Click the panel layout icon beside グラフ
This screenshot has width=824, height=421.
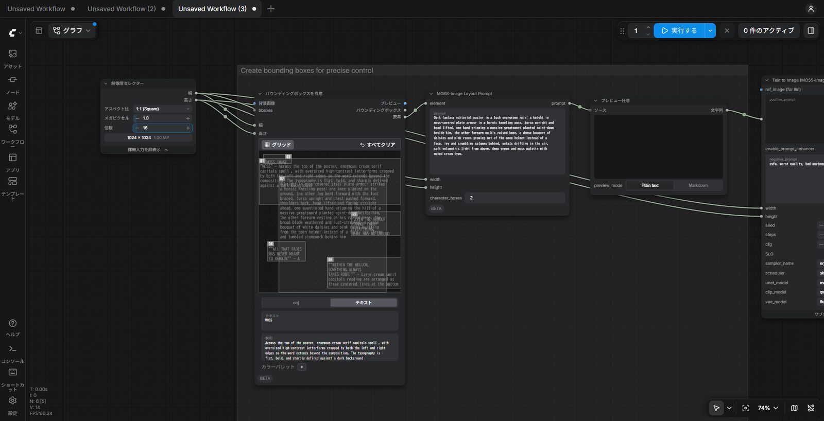click(x=39, y=30)
